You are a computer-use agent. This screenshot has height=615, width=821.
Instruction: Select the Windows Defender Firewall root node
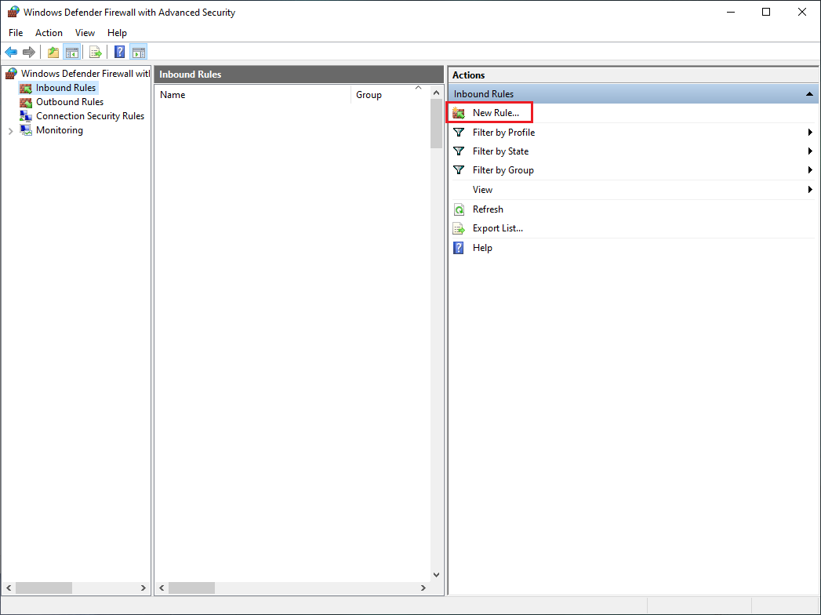point(85,74)
